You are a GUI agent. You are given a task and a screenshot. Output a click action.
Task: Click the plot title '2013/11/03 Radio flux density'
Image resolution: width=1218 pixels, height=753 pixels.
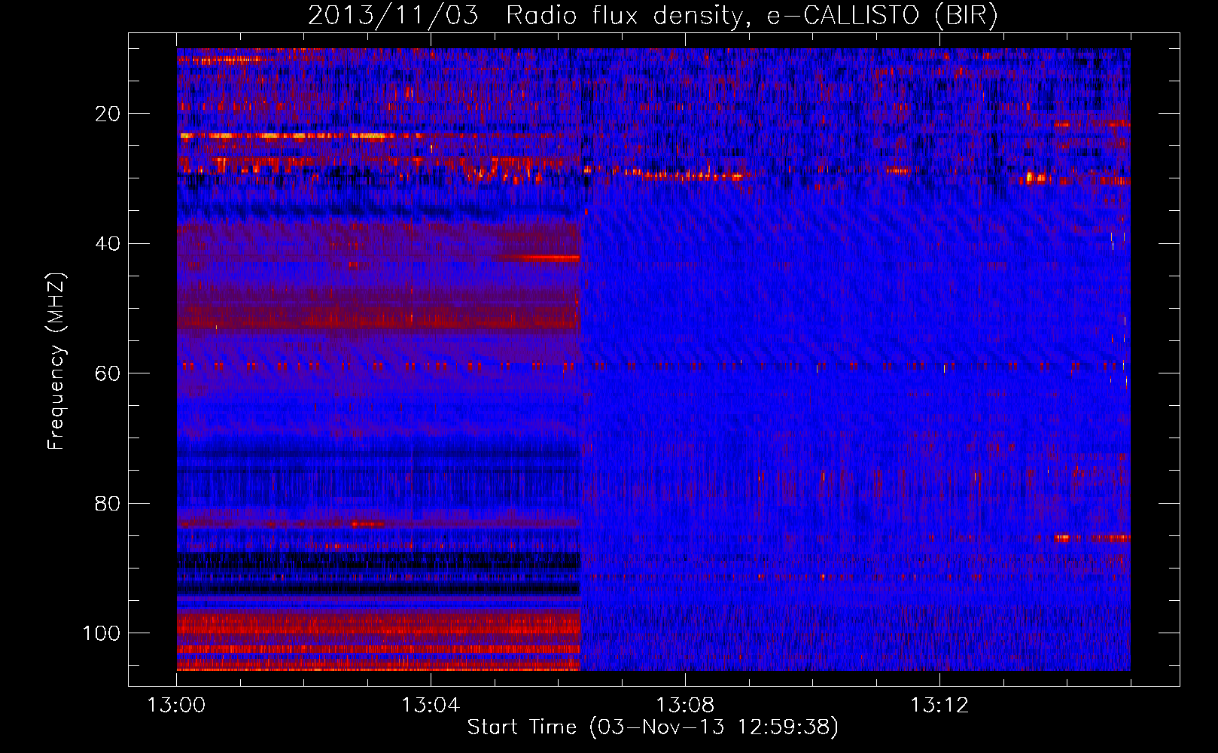coord(653,15)
